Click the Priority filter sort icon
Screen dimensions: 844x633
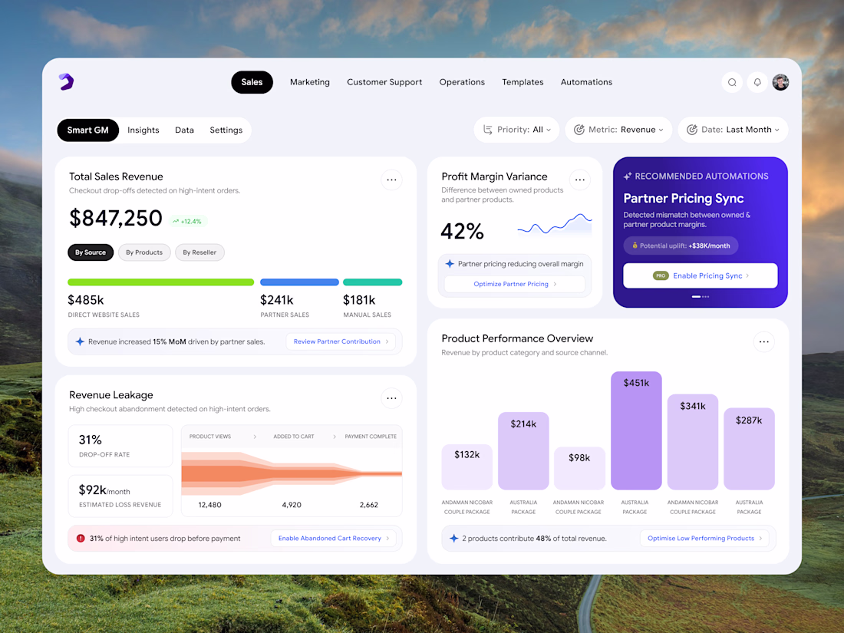[x=488, y=130]
